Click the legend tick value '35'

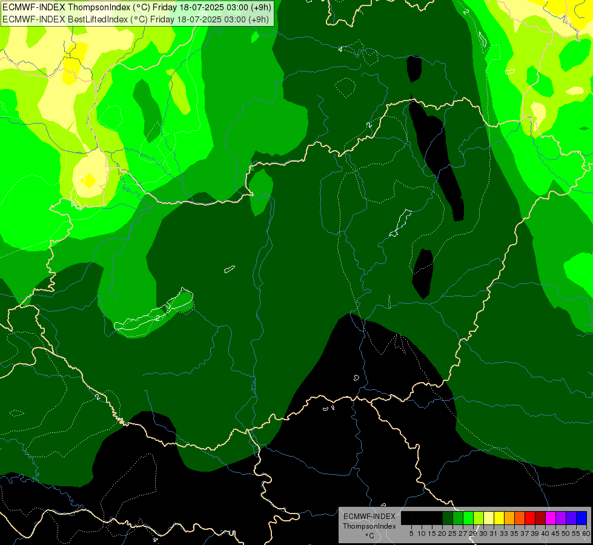click(x=514, y=533)
